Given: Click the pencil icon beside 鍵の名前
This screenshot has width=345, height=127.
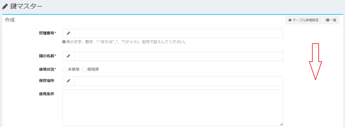Looking at the screenshot, I should point(68,56).
